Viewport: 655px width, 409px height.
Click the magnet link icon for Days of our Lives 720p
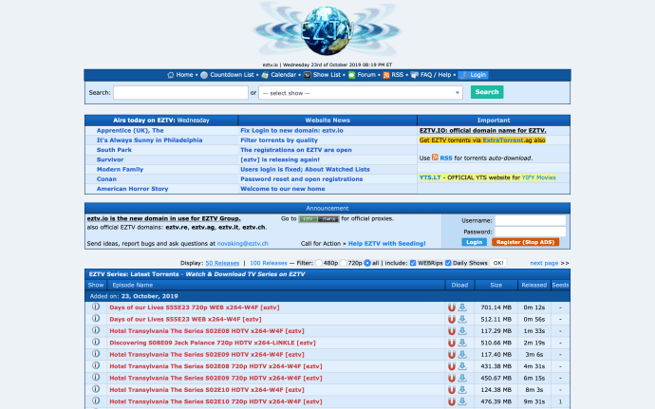click(452, 307)
